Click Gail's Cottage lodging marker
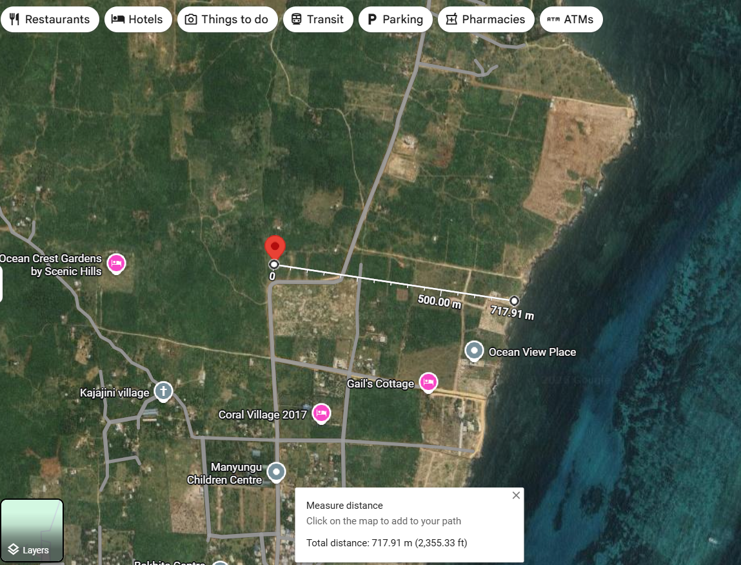Viewport: 741px width, 565px height. (428, 382)
